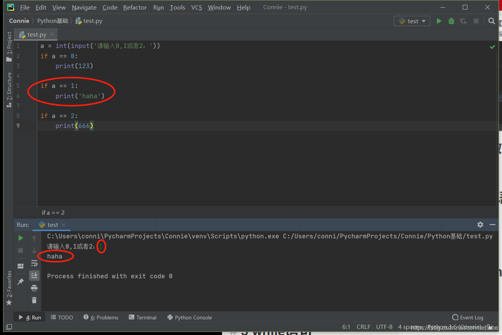Switch to the 4: Run tool window
The height and width of the screenshot is (335, 502).
point(30,317)
